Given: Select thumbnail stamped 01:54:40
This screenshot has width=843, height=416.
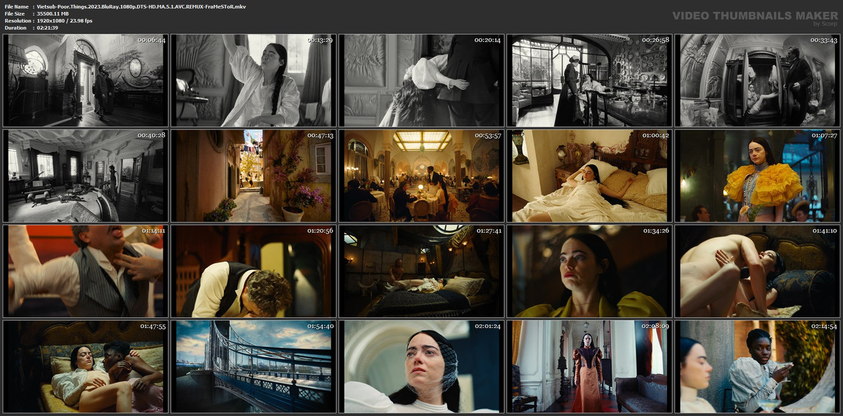Looking at the screenshot, I should [x=253, y=367].
